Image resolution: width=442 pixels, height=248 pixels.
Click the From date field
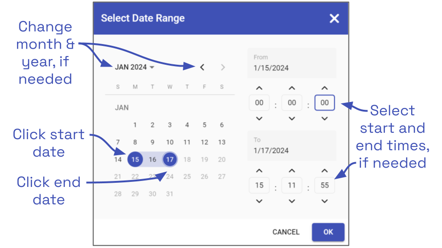point(292,63)
